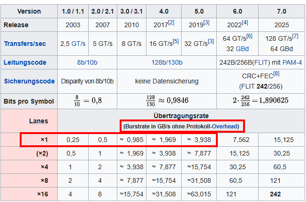Click the 128/130 ≈ 0,9846 formula

coord(167,101)
